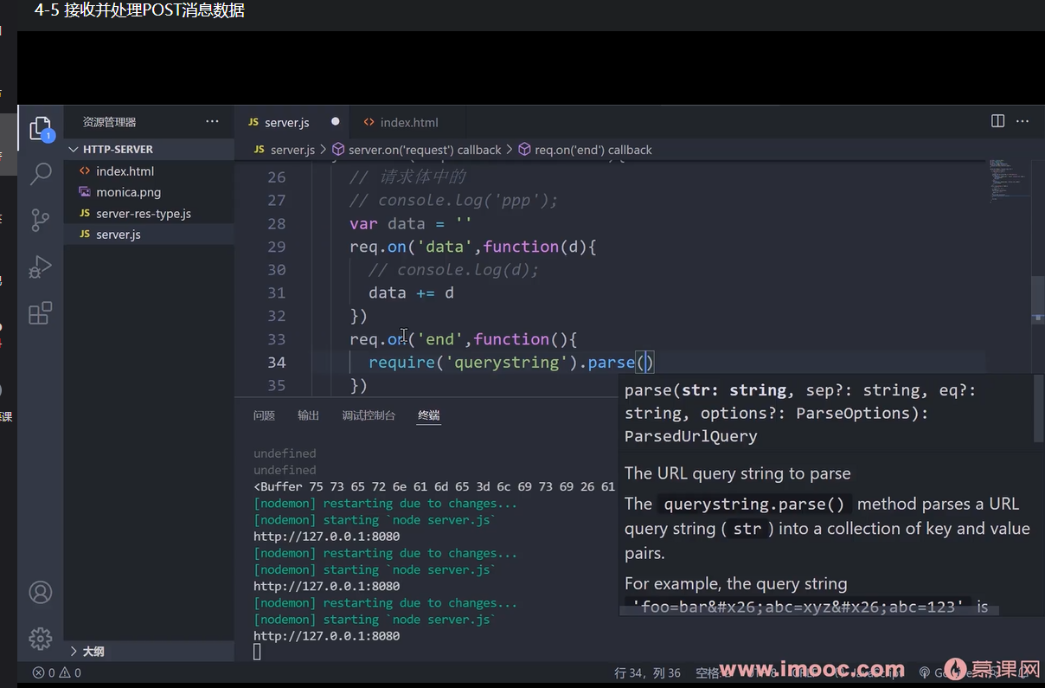This screenshot has height=688, width=1045.
Task: Select monica.png in the file tree
Action: (128, 192)
